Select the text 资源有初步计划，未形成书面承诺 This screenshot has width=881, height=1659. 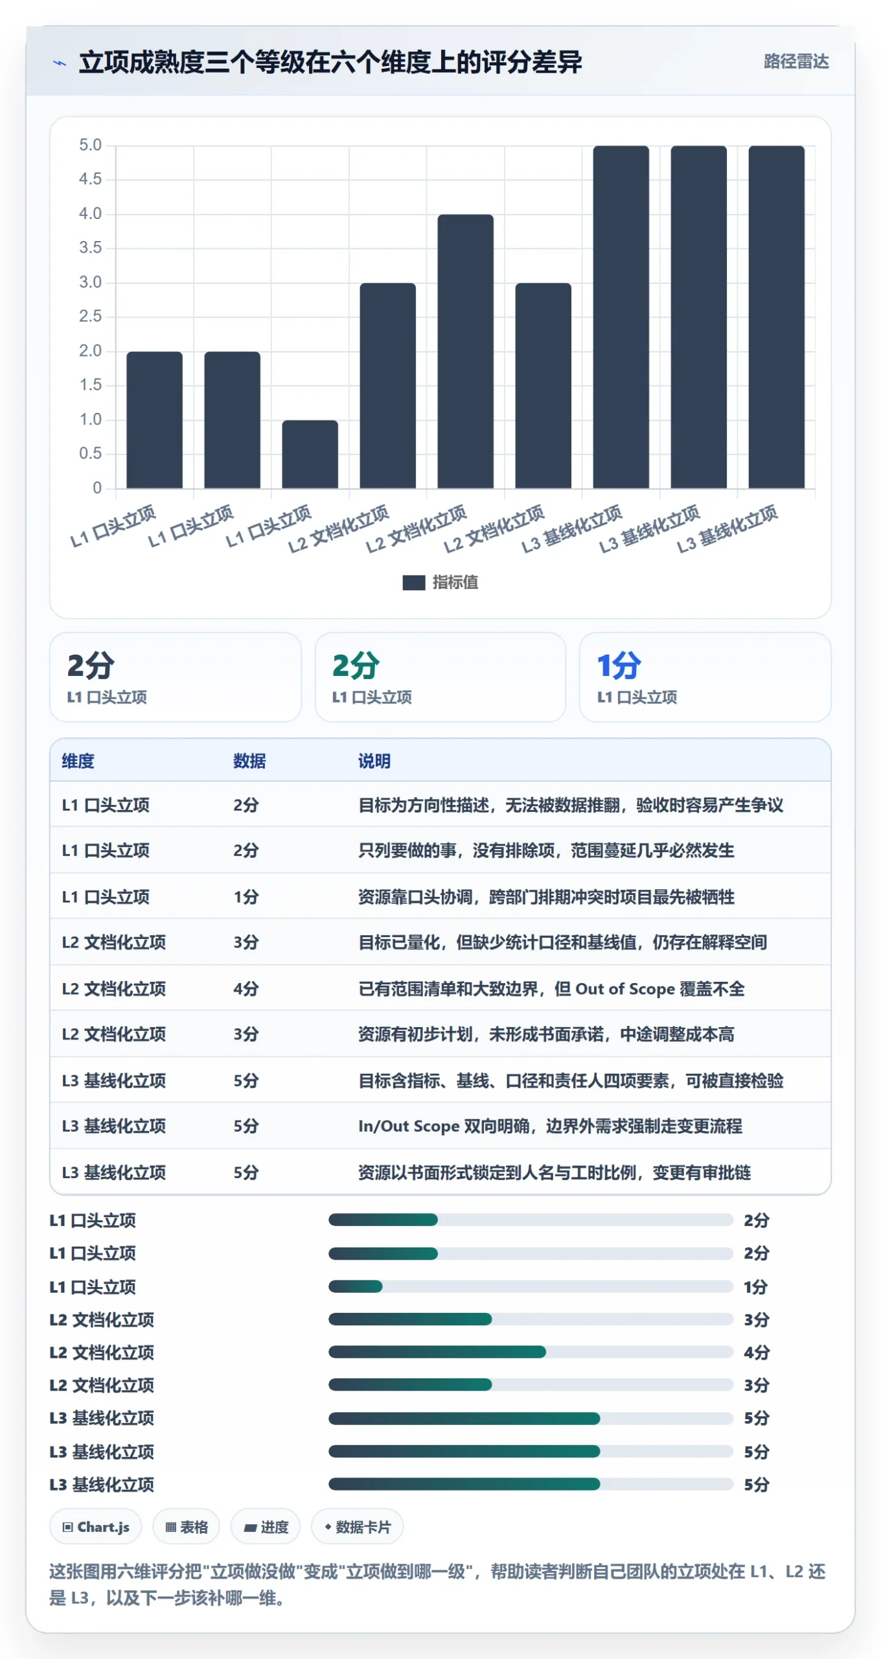pyautogui.click(x=481, y=1034)
